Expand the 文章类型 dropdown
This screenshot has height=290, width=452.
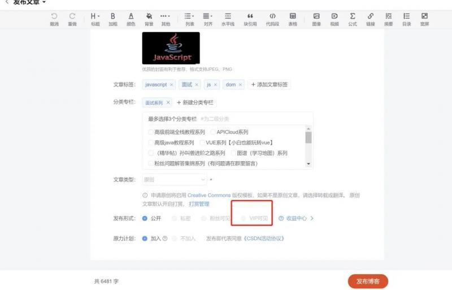coord(174,180)
